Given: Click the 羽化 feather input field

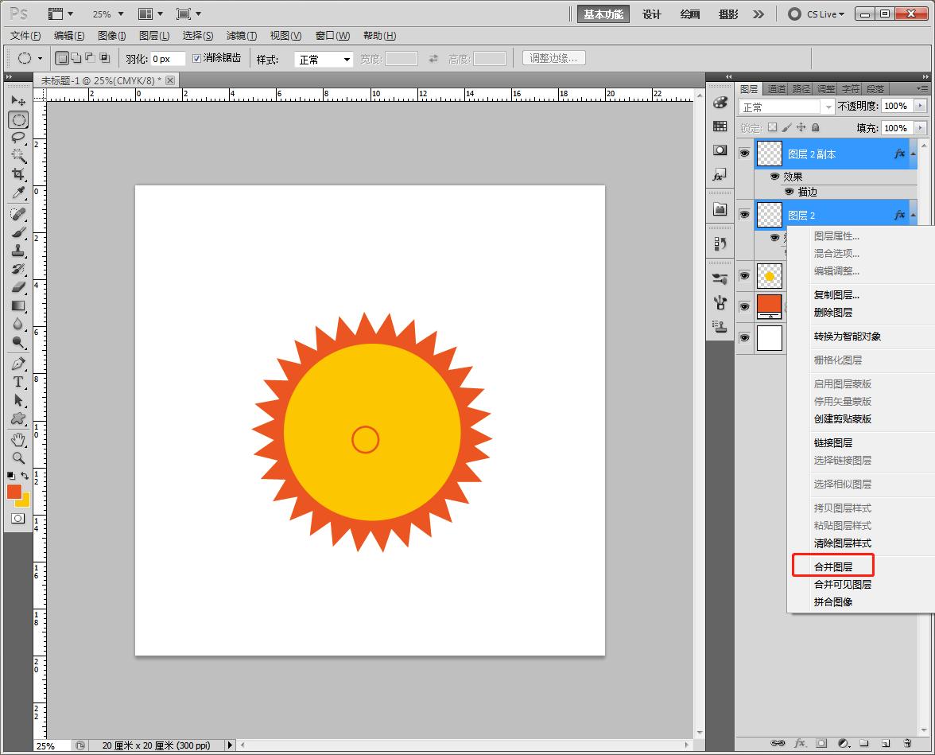Looking at the screenshot, I should click(167, 60).
